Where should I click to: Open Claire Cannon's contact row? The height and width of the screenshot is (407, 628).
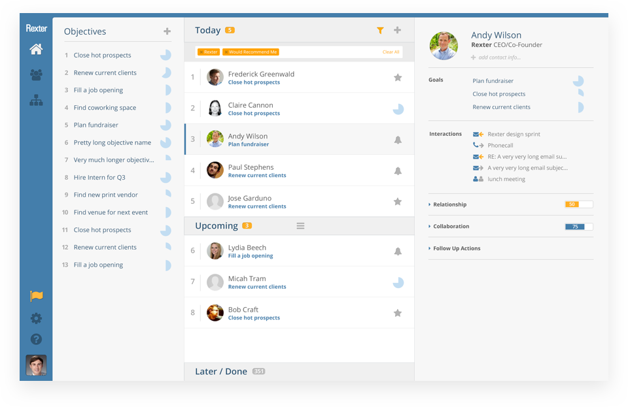pyautogui.click(x=299, y=108)
